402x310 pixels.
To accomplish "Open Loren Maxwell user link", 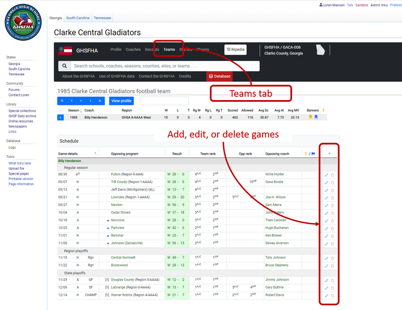I will point(334,5).
